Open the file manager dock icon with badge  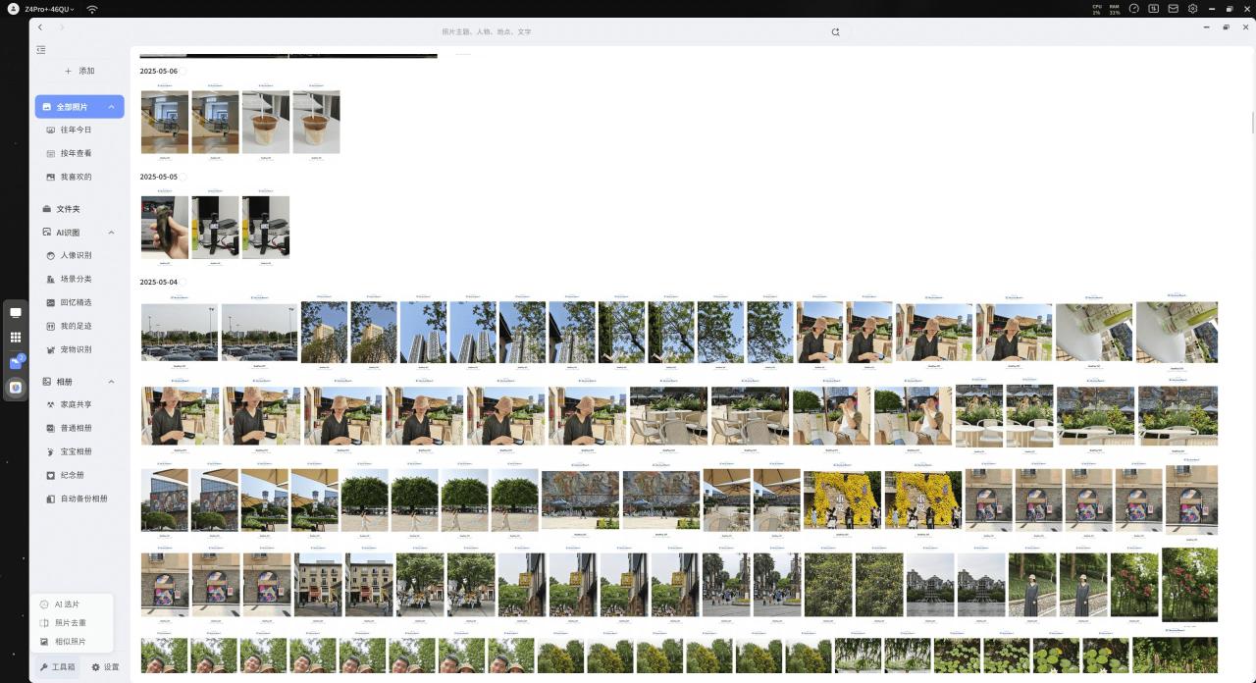point(16,362)
